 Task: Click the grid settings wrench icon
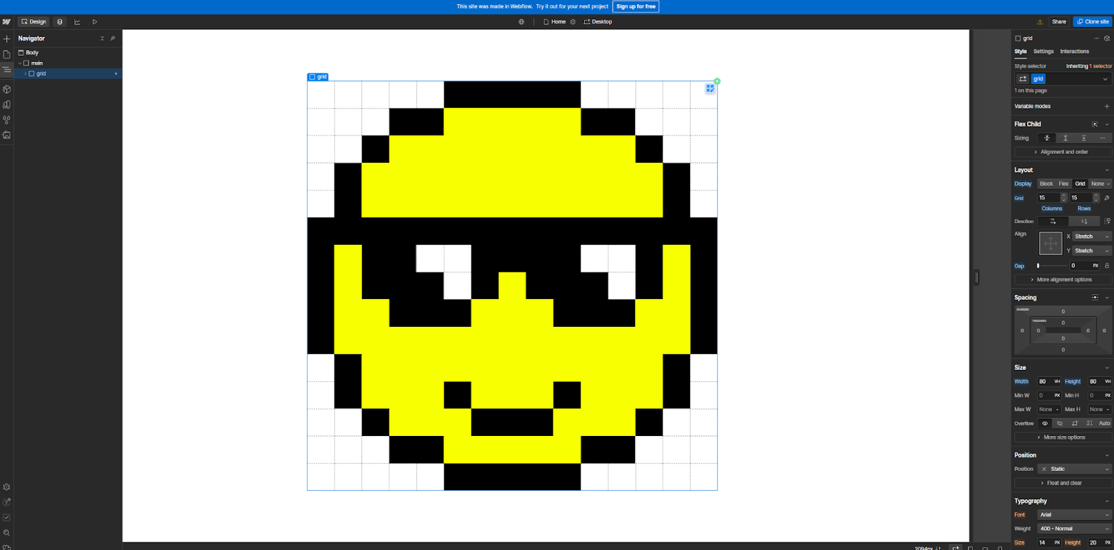(x=1107, y=197)
